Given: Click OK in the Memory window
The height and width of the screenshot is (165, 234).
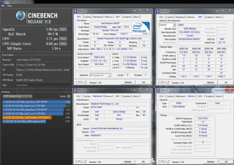Looking at the screenshot, I should (226, 162).
